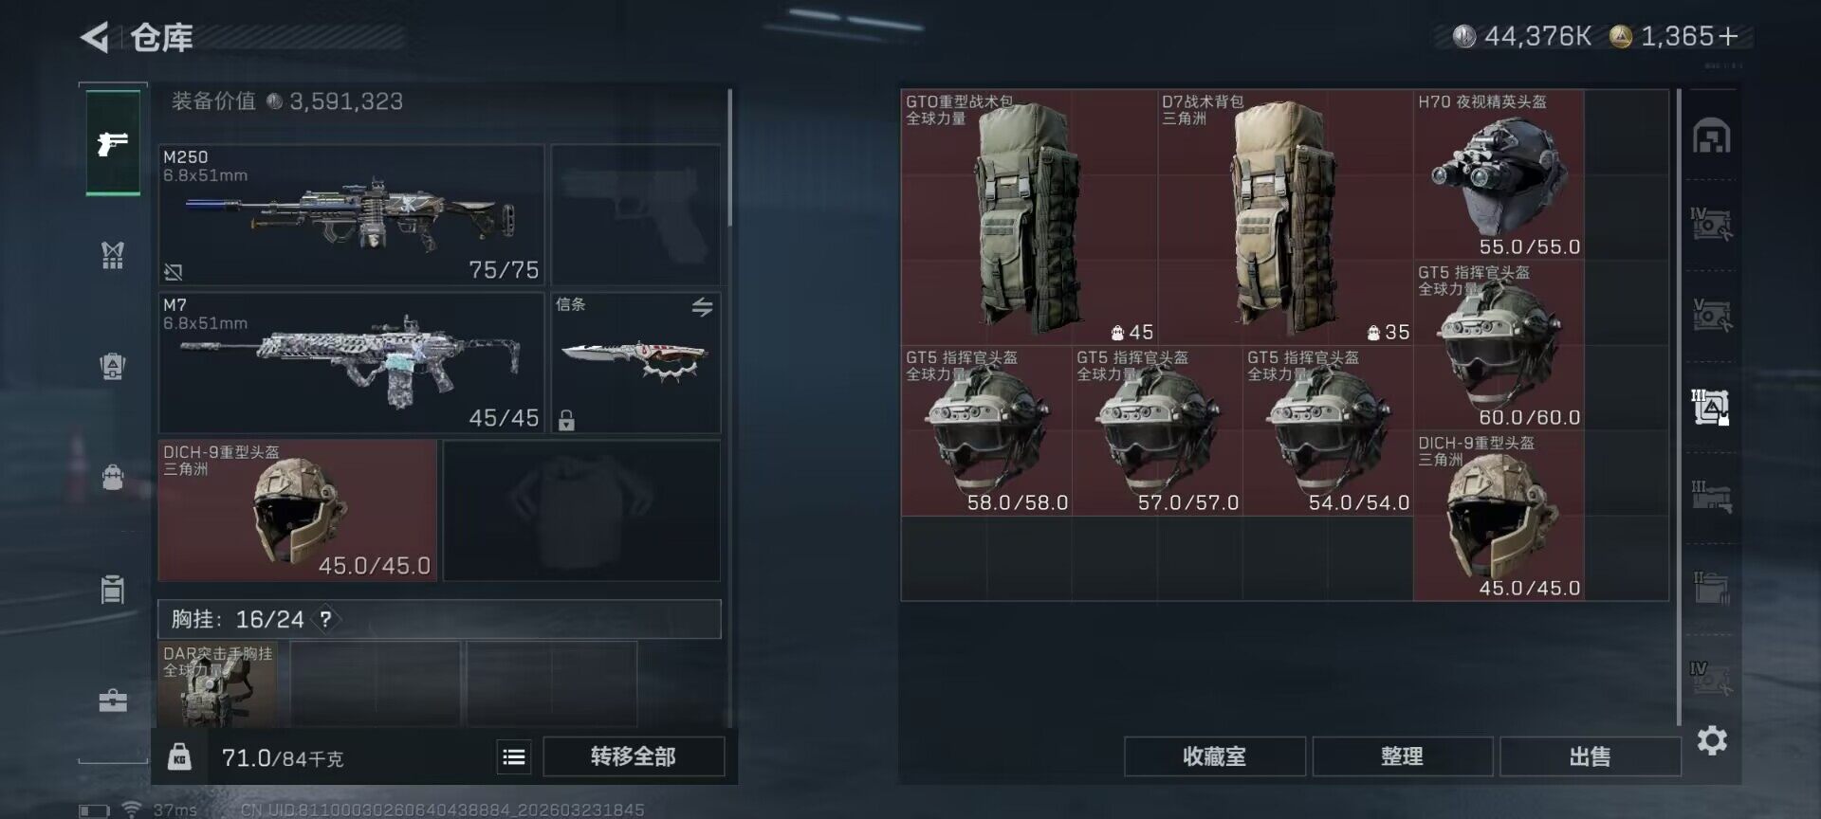Open settings gear icon at bottom right
The image size is (1821, 819).
pos(1712,739)
